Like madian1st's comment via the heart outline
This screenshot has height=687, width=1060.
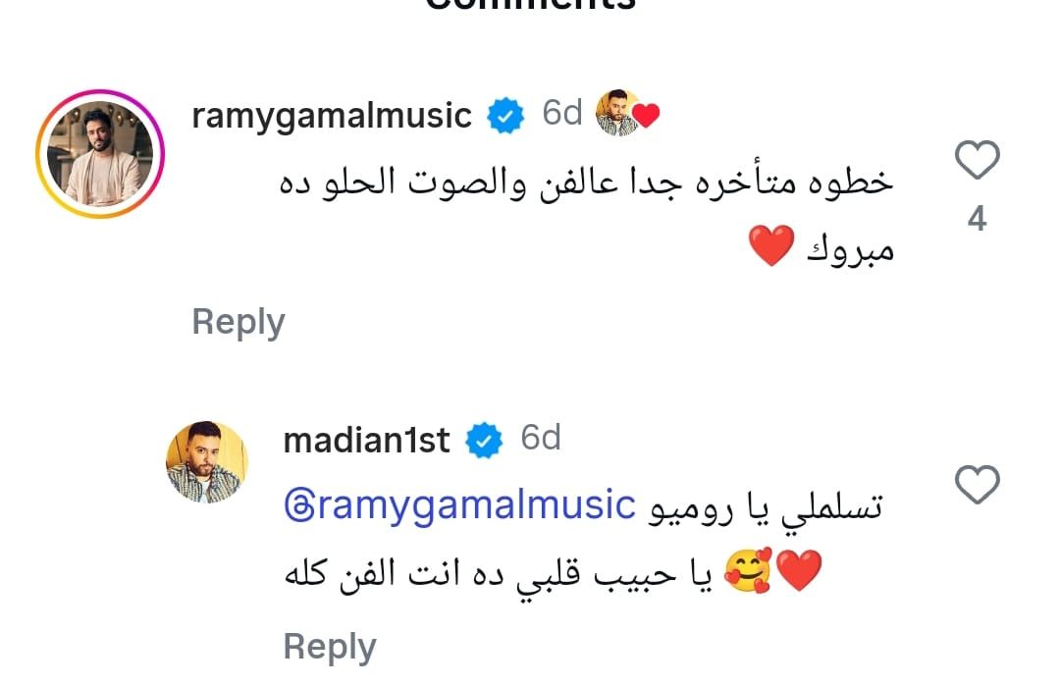pyautogui.click(x=977, y=486)
